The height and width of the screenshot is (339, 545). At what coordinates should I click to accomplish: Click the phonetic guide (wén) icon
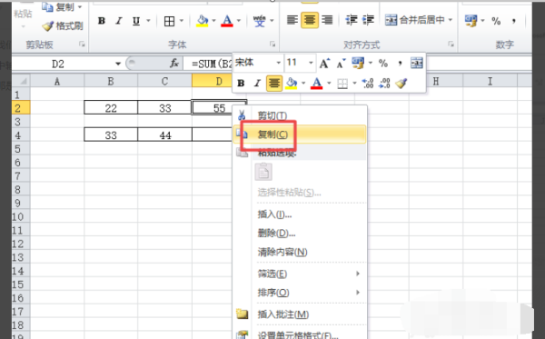(x=259, y=21)
